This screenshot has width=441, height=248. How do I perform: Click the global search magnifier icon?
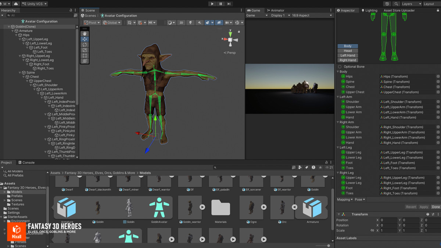396,4
